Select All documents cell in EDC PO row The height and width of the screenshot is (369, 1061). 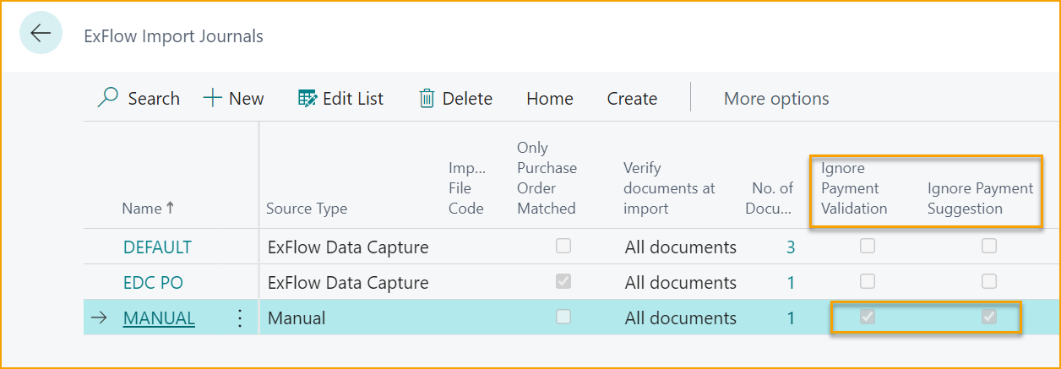click(680, 283)
